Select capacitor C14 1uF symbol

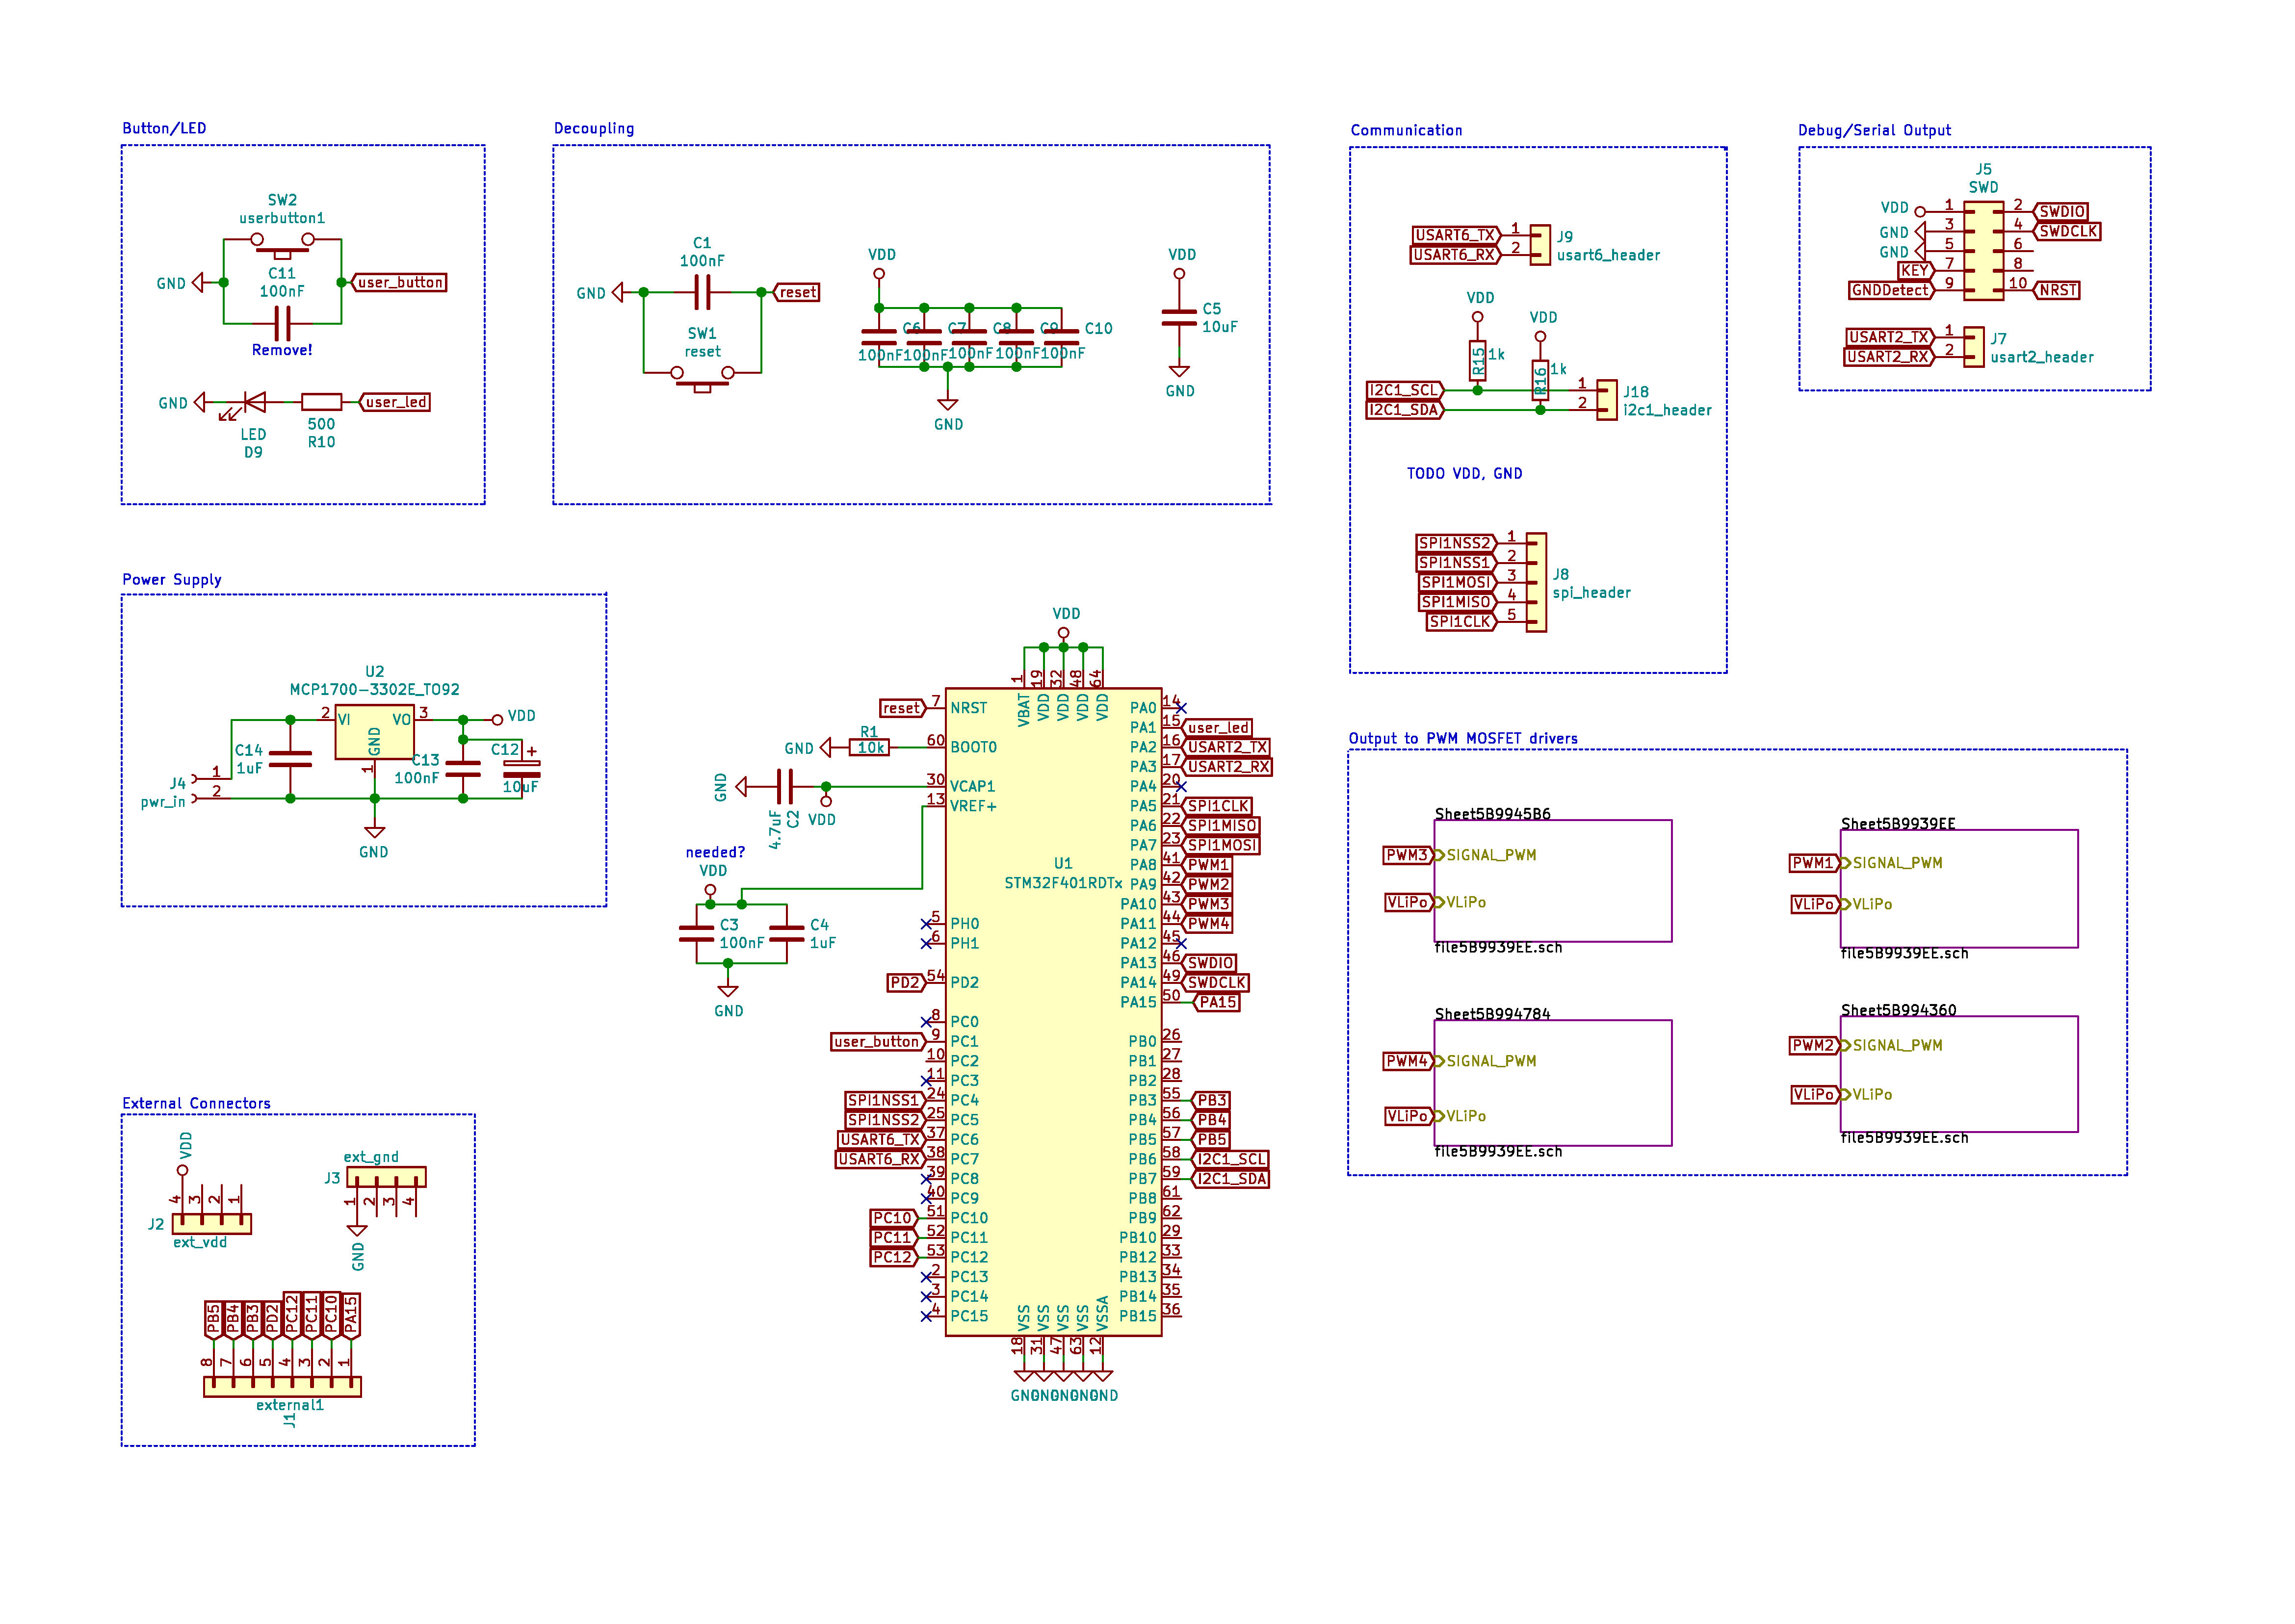[x=290, y=759]
